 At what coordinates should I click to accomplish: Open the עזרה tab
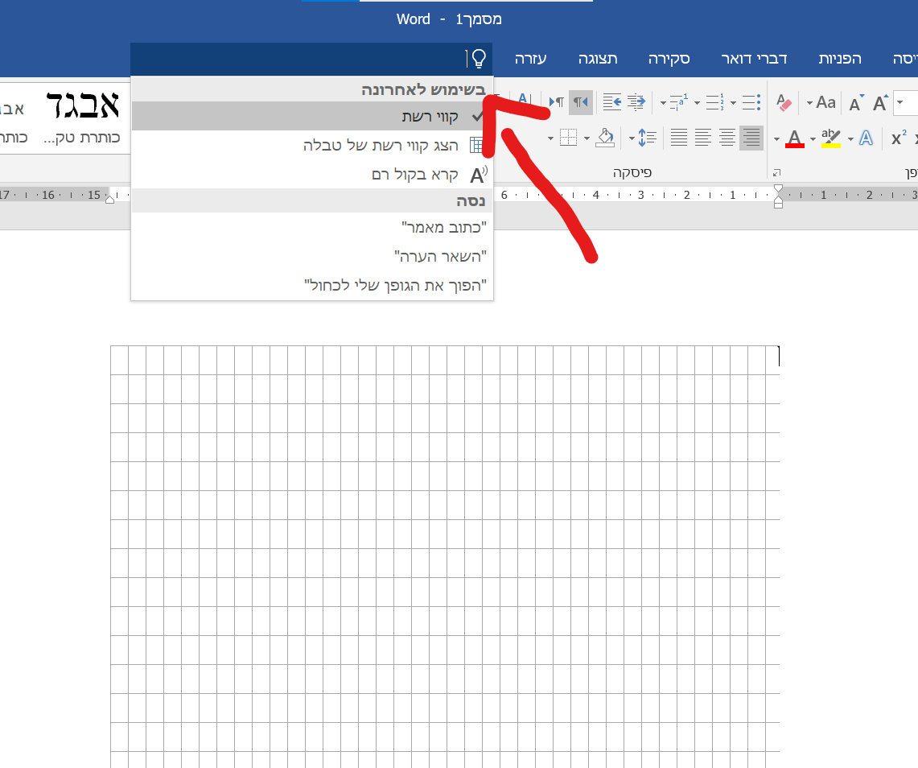tap(530, 59)
